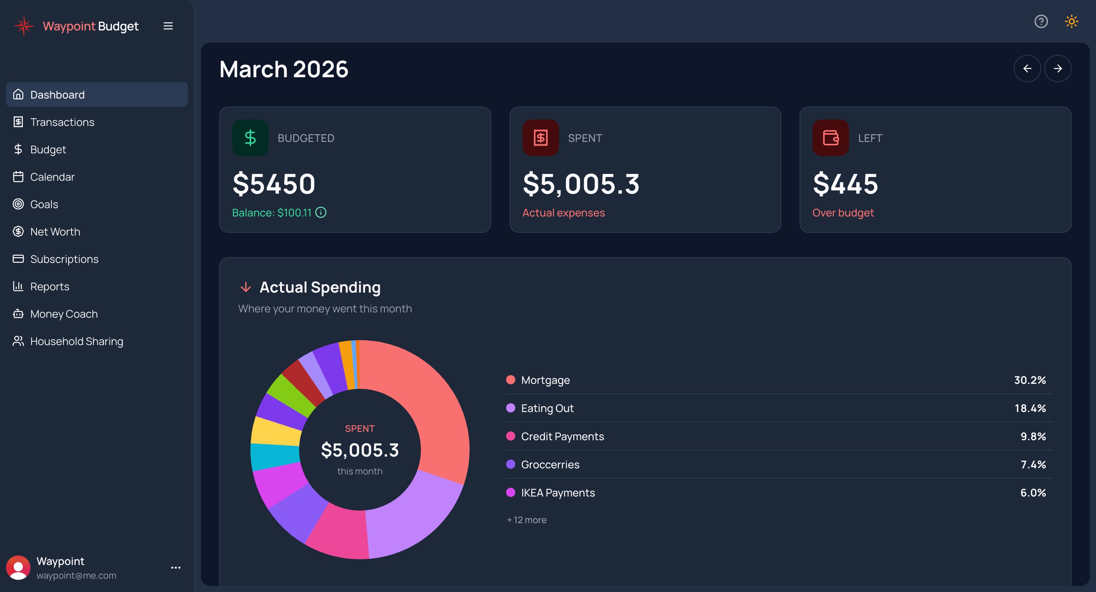Open the Subscriptions page label
The image size is (1096, 592).
[x=64, y=259]
